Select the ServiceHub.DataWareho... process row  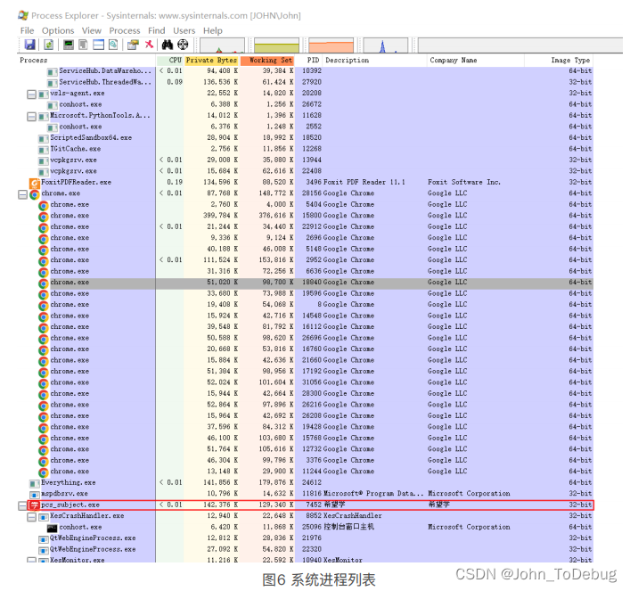click(x=306, y=71)
